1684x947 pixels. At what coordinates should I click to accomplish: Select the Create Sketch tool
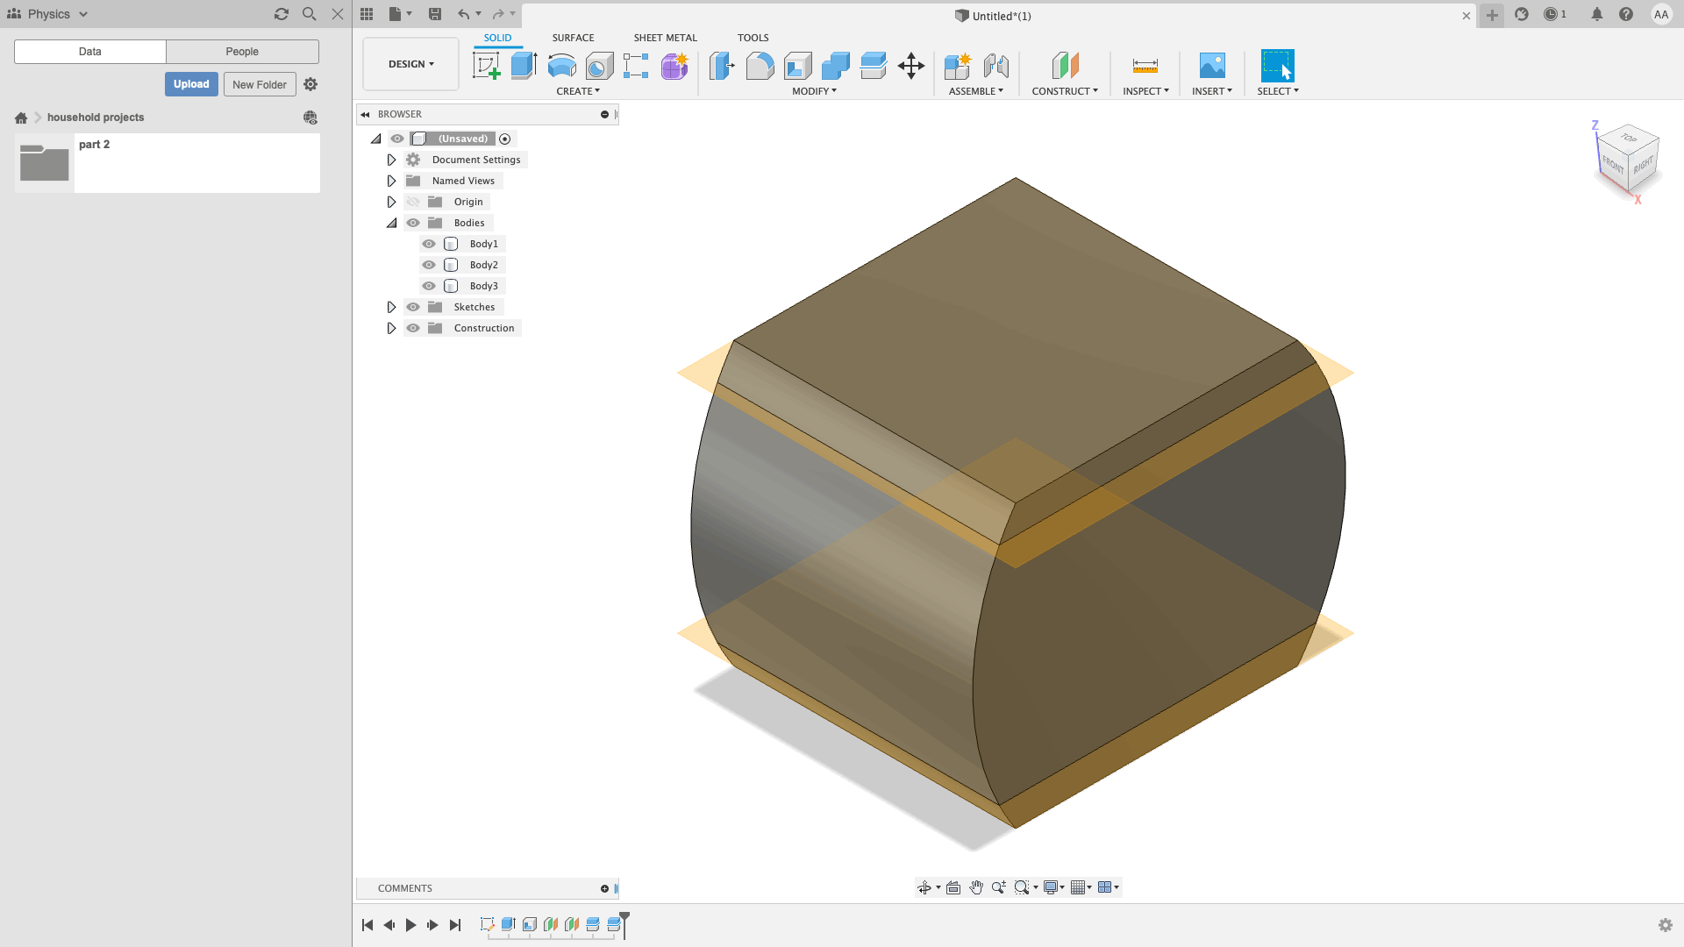point(486,66)
